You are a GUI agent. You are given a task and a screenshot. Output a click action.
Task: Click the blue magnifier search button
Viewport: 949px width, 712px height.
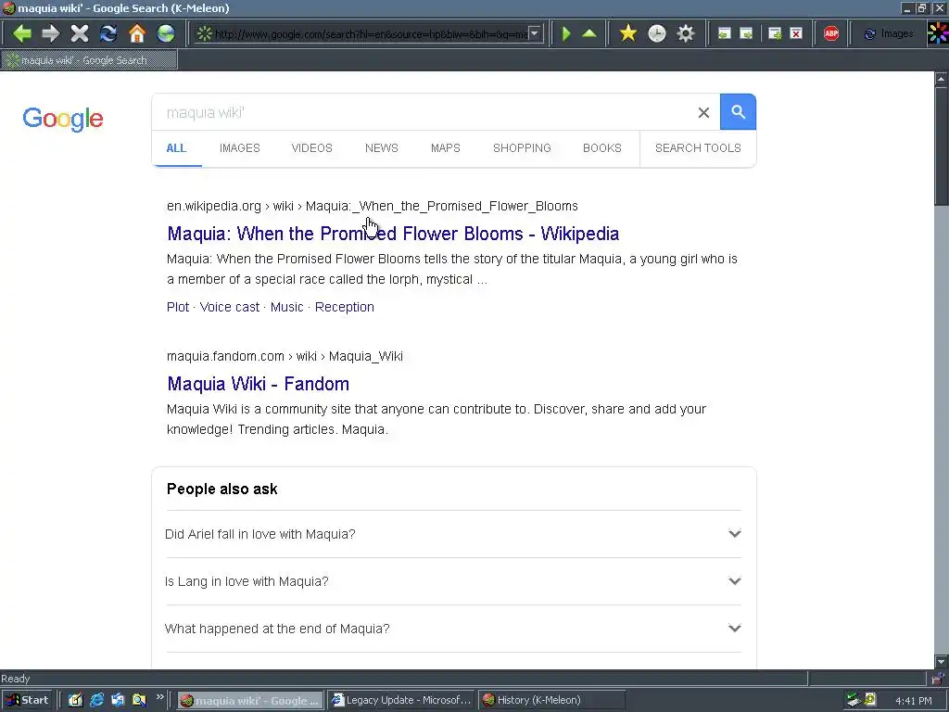click(738, 112)
